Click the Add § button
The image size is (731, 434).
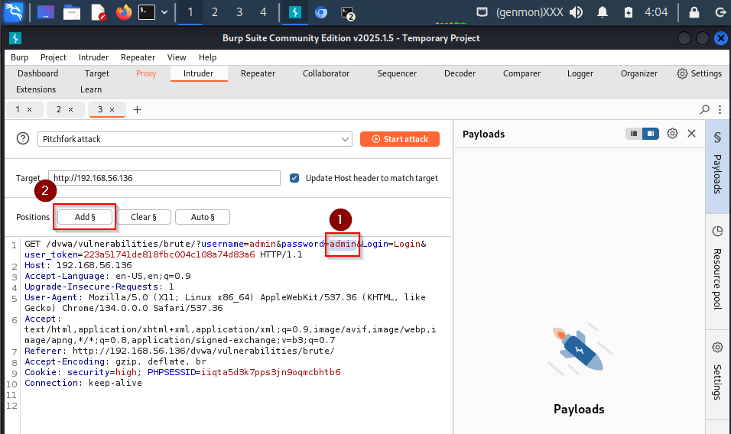(85, 217)
